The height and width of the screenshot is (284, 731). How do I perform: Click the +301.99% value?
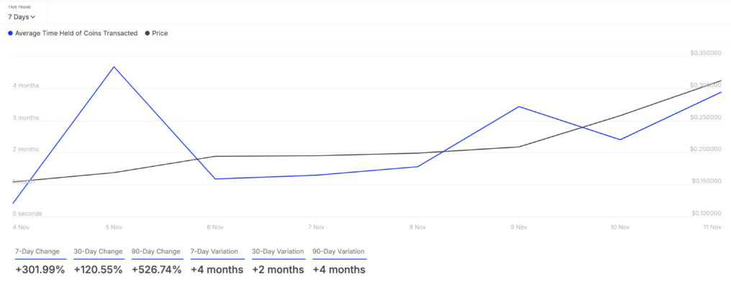(40, 270)
